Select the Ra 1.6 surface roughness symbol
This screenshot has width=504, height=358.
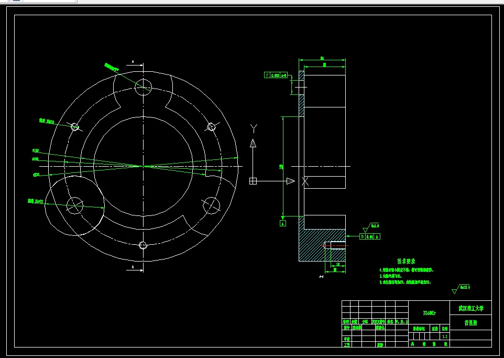tap(371, 227)
